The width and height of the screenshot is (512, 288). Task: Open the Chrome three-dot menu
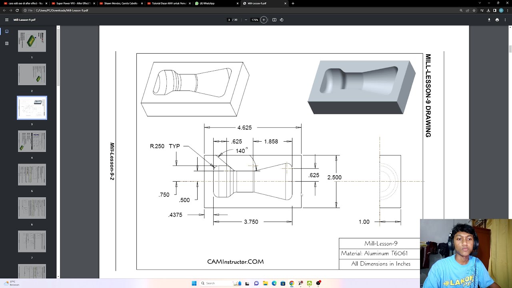tap(508, 10)
